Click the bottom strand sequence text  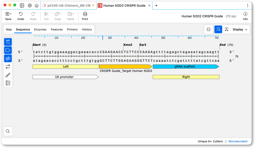[126, 61]
